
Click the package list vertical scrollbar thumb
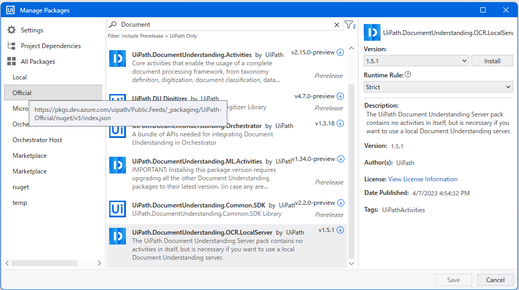tap(352, 171)
